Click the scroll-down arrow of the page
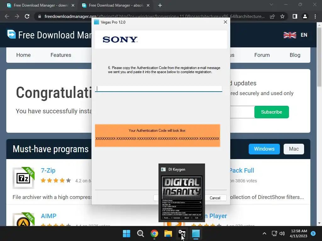The height and width of the screenshot is (241, 322). point(319,223)
